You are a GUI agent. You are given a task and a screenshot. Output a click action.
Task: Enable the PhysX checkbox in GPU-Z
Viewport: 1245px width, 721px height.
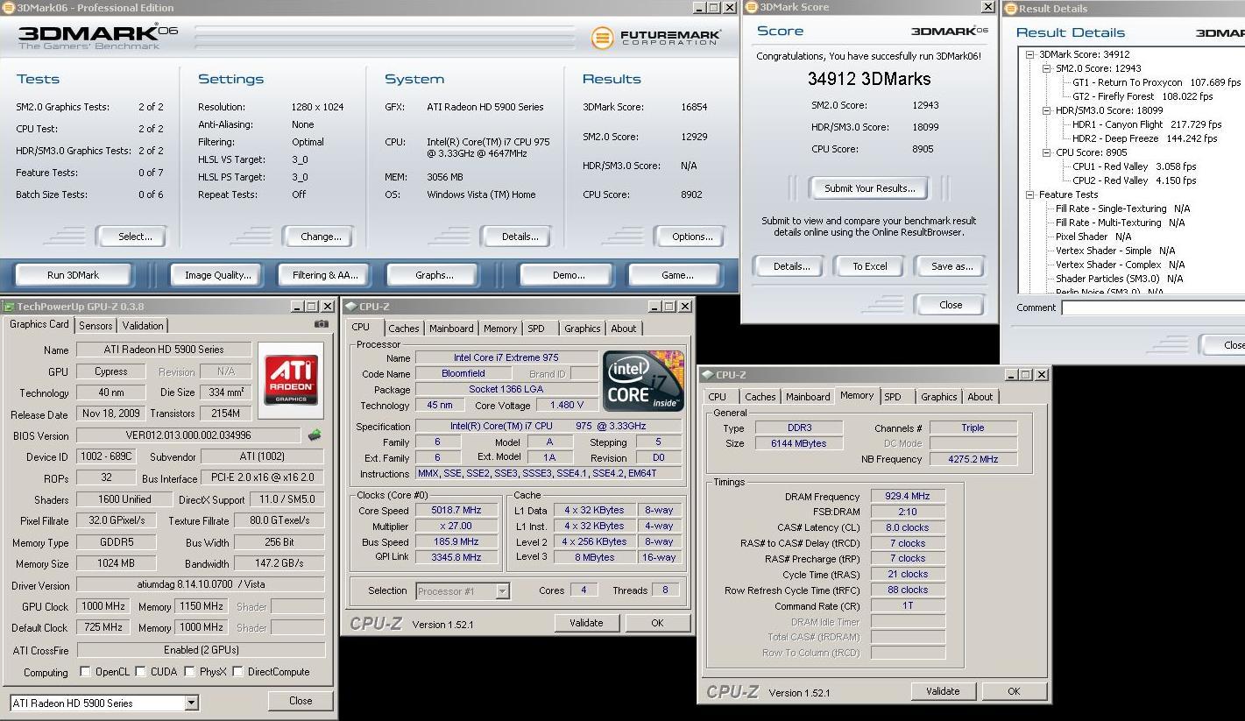[189, 672]
